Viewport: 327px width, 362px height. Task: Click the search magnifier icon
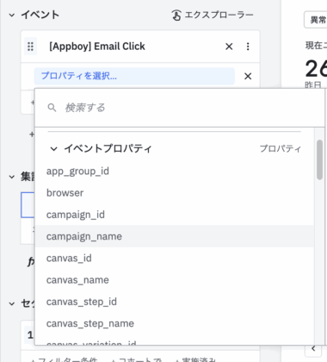[x=52, y=108]
